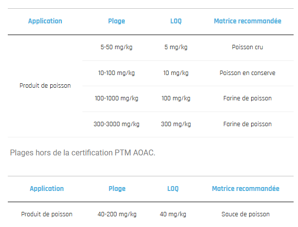The image size is (298, 227).
Task: Select the 5-50 mg/kg range cell
Action: click(x=117, y=47)
